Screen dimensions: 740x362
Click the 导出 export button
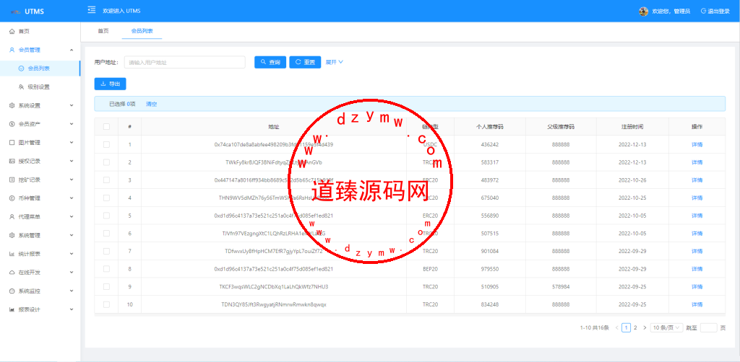click(110, 84)
